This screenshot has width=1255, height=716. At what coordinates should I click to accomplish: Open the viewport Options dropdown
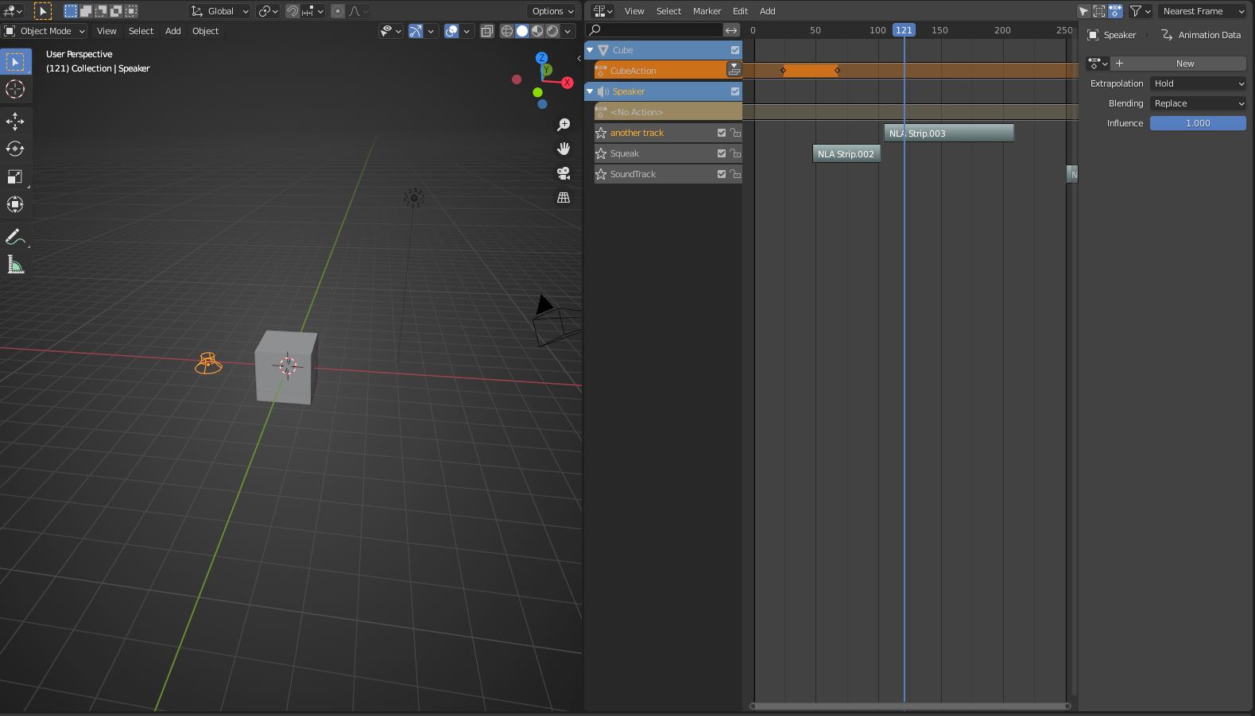[552, 11]
